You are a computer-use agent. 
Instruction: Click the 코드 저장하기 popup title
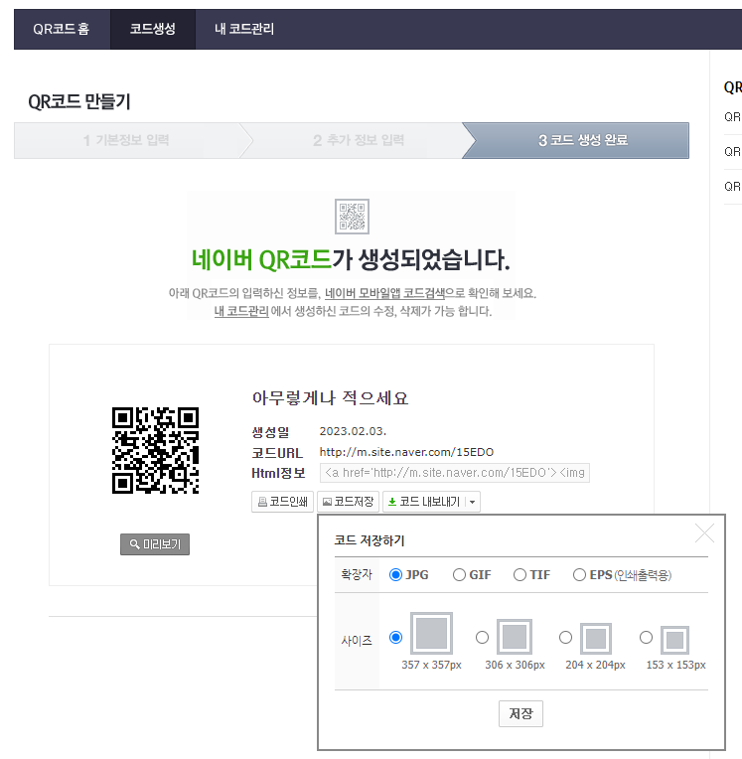tap(370, 540)
